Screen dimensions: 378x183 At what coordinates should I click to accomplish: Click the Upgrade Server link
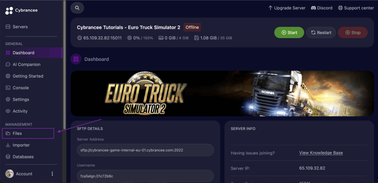(x=287, y=8)
